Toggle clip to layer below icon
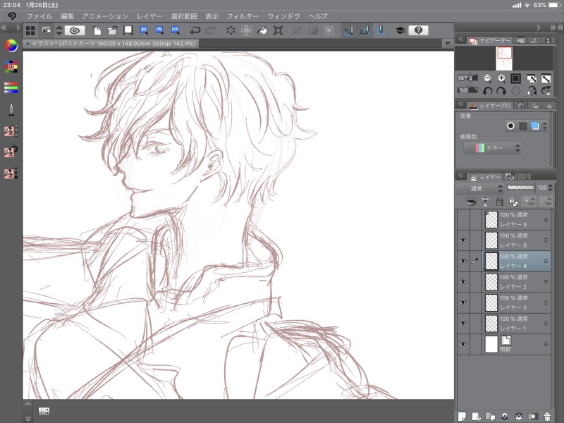 click(x=471, y=201)
